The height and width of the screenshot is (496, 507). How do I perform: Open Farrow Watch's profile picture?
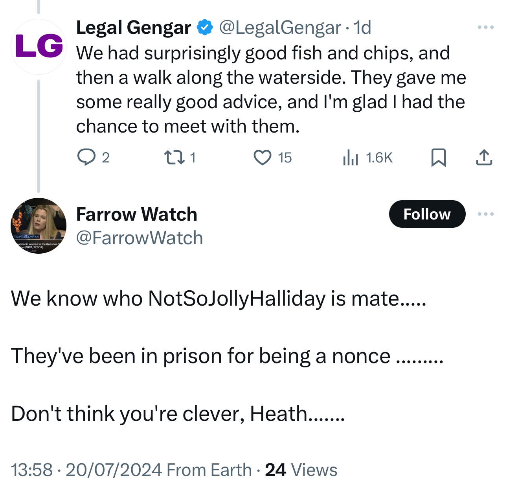39,225
